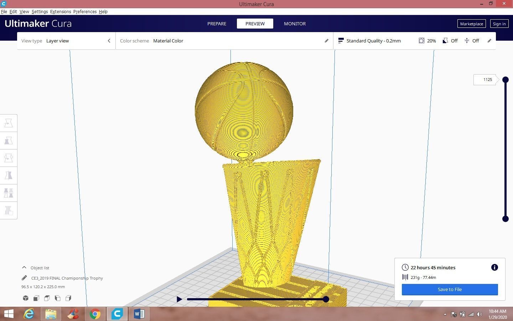Open the Preferences menu
513x321 pixels.
(85, 11)
